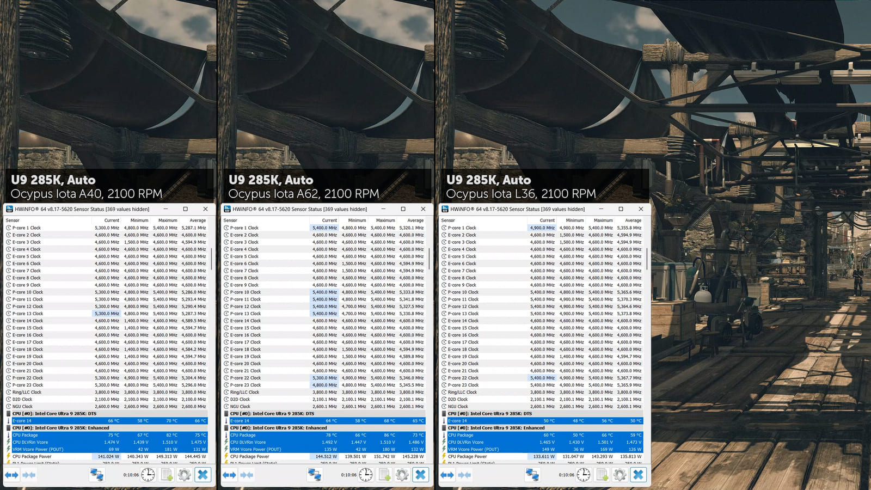Select P-core 23 Clock row in L36 window
The height and width of the screenshot is (490, 871).
[542, 385]
